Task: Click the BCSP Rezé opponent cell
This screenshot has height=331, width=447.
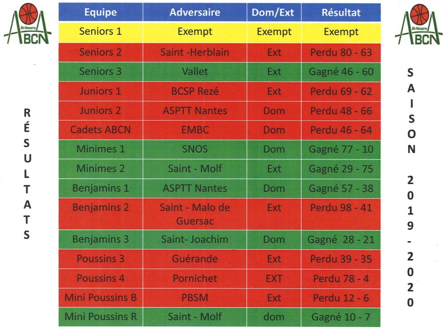Action: (195, 91)
